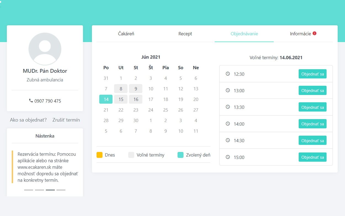
Task: Reserve the 14:30 time slot
Action: tap(312, 141)
